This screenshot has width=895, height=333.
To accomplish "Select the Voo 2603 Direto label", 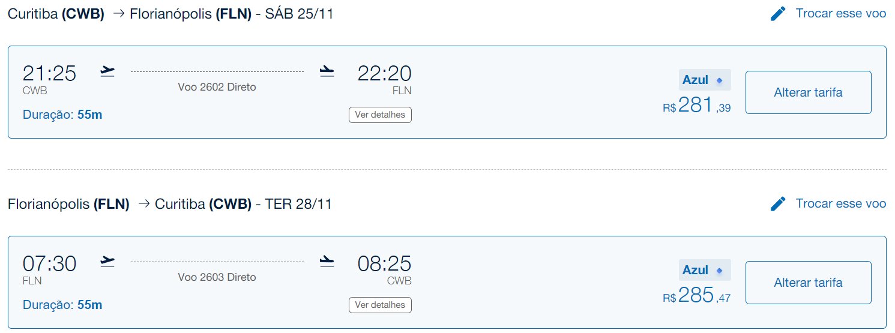I will tap(217, 277).
